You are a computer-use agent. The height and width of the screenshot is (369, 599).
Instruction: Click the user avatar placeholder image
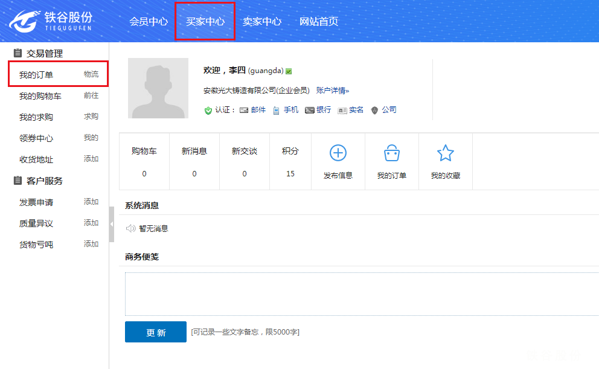coord(158,88)
